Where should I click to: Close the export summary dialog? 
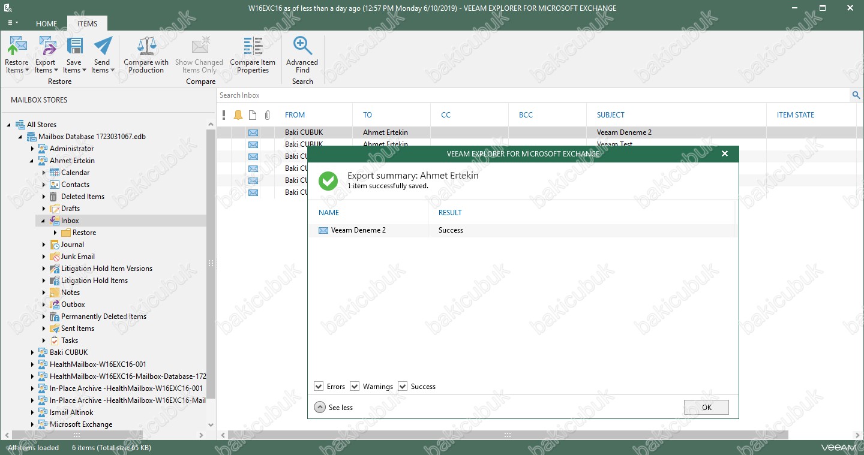pyautogui.click(x=725, y=154)
